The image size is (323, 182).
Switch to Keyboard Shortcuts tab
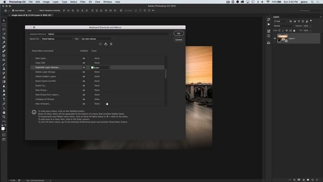tap(38, 34)
